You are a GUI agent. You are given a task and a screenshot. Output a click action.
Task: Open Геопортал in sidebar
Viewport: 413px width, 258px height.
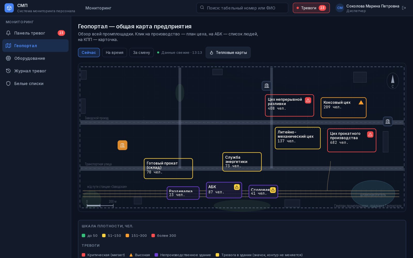(x=35, y=46)
